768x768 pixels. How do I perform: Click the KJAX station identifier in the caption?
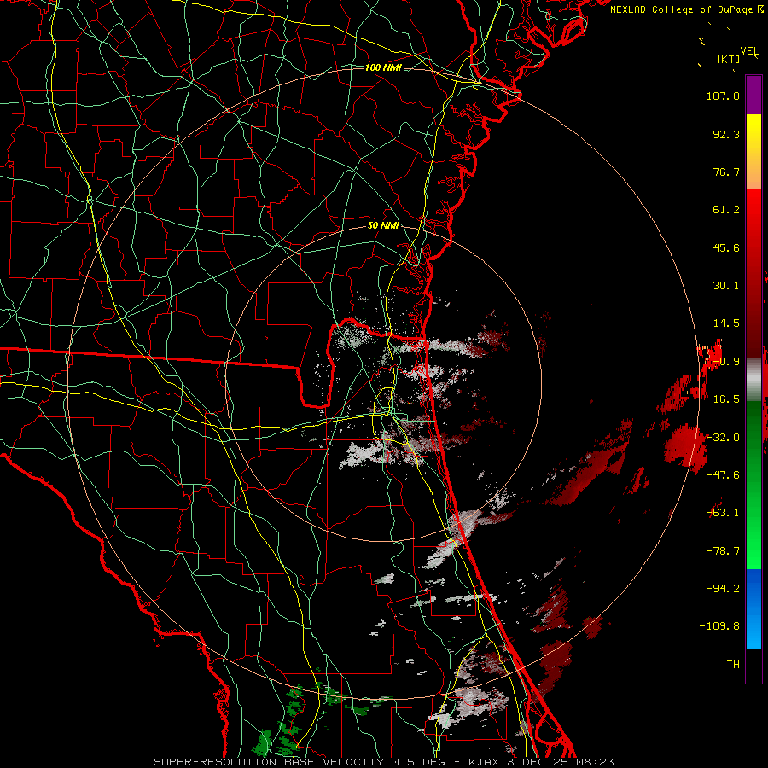486,762
